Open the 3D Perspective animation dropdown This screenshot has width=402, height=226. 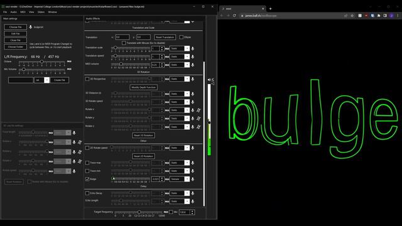pyautogui.click(x=180, y=79)
